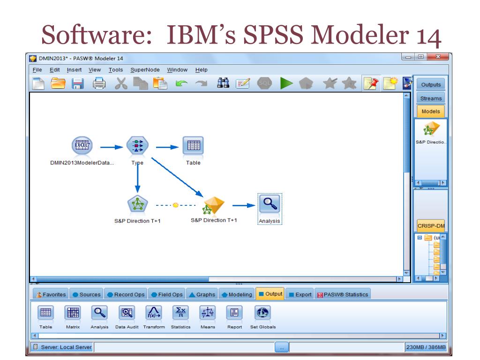Open search with the binoculars icon
This screenshot has width=480, height=360.
(223, 83)
